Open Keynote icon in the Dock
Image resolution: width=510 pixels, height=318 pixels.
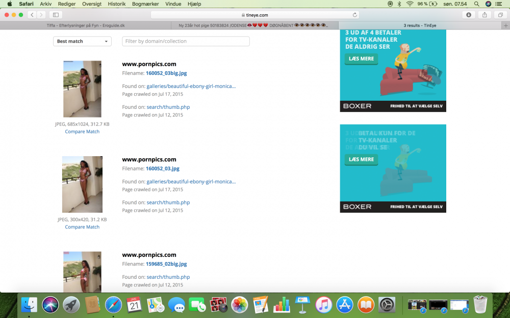click(302, 305)
